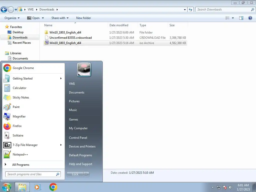The height and width of the screenshot is (192, 256).
Task: Open VM1 user folder link
Action: tap(72, 83)
